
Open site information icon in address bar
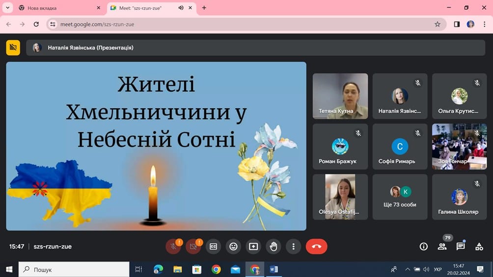53,24
